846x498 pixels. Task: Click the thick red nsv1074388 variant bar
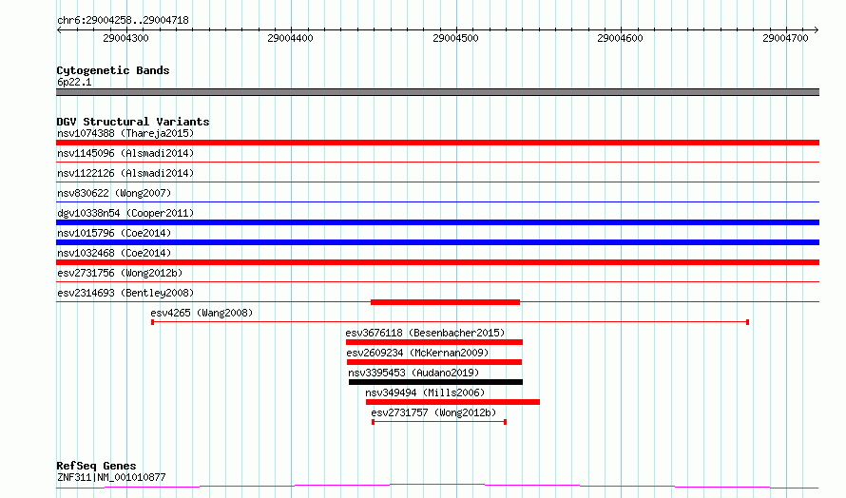click(437, 143)
